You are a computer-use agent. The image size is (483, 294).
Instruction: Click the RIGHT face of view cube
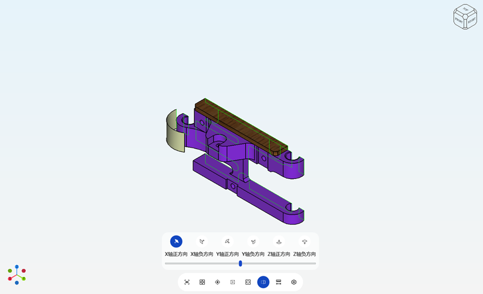coord(471,21)
